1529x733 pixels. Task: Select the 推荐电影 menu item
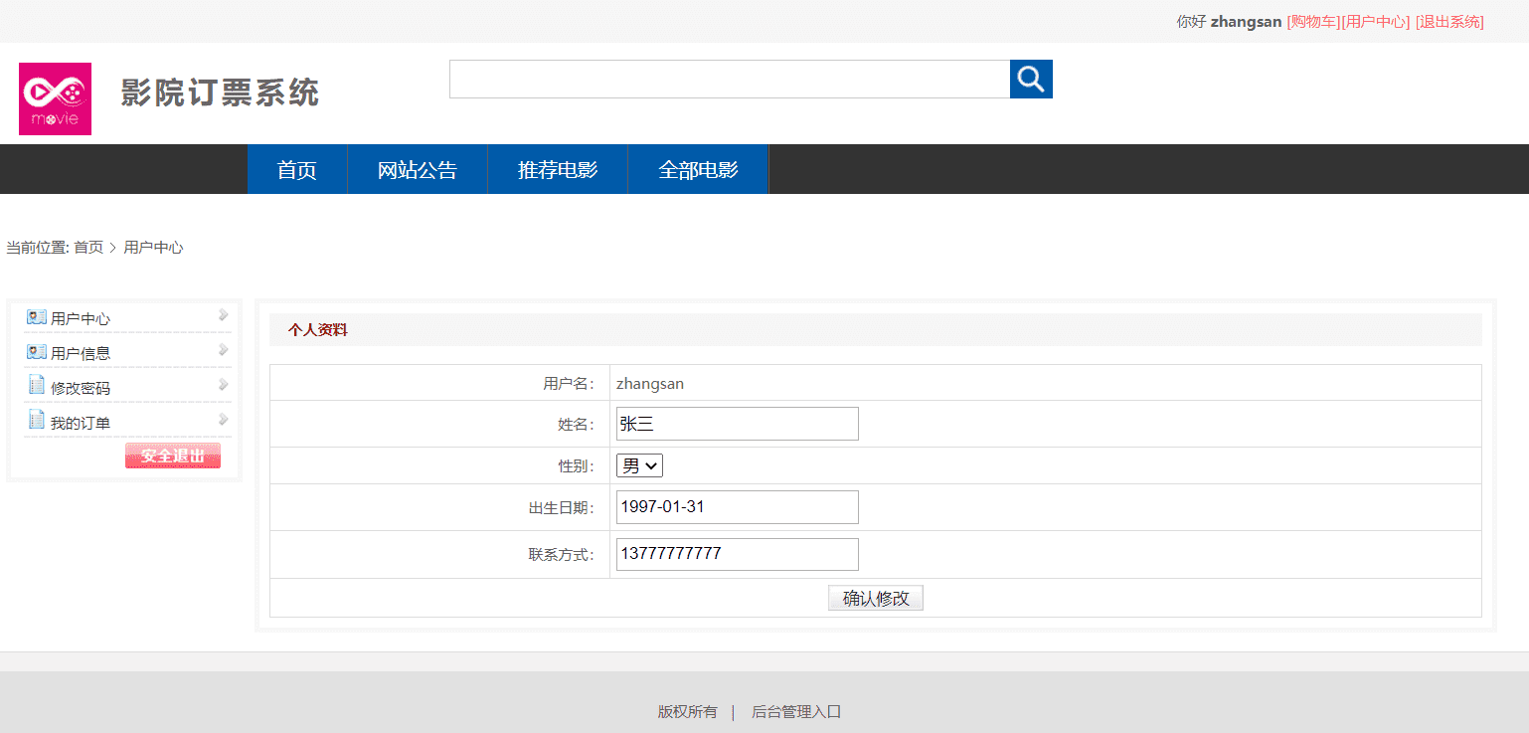point(558,169)
